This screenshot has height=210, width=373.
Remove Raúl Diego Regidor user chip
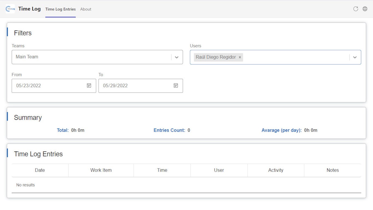[x=240, y=57]
